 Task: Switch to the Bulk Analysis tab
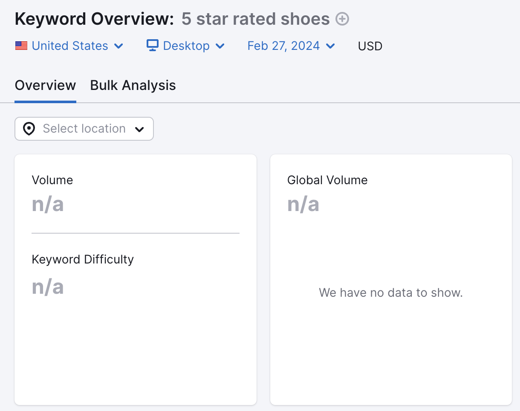tap(133, 85)
